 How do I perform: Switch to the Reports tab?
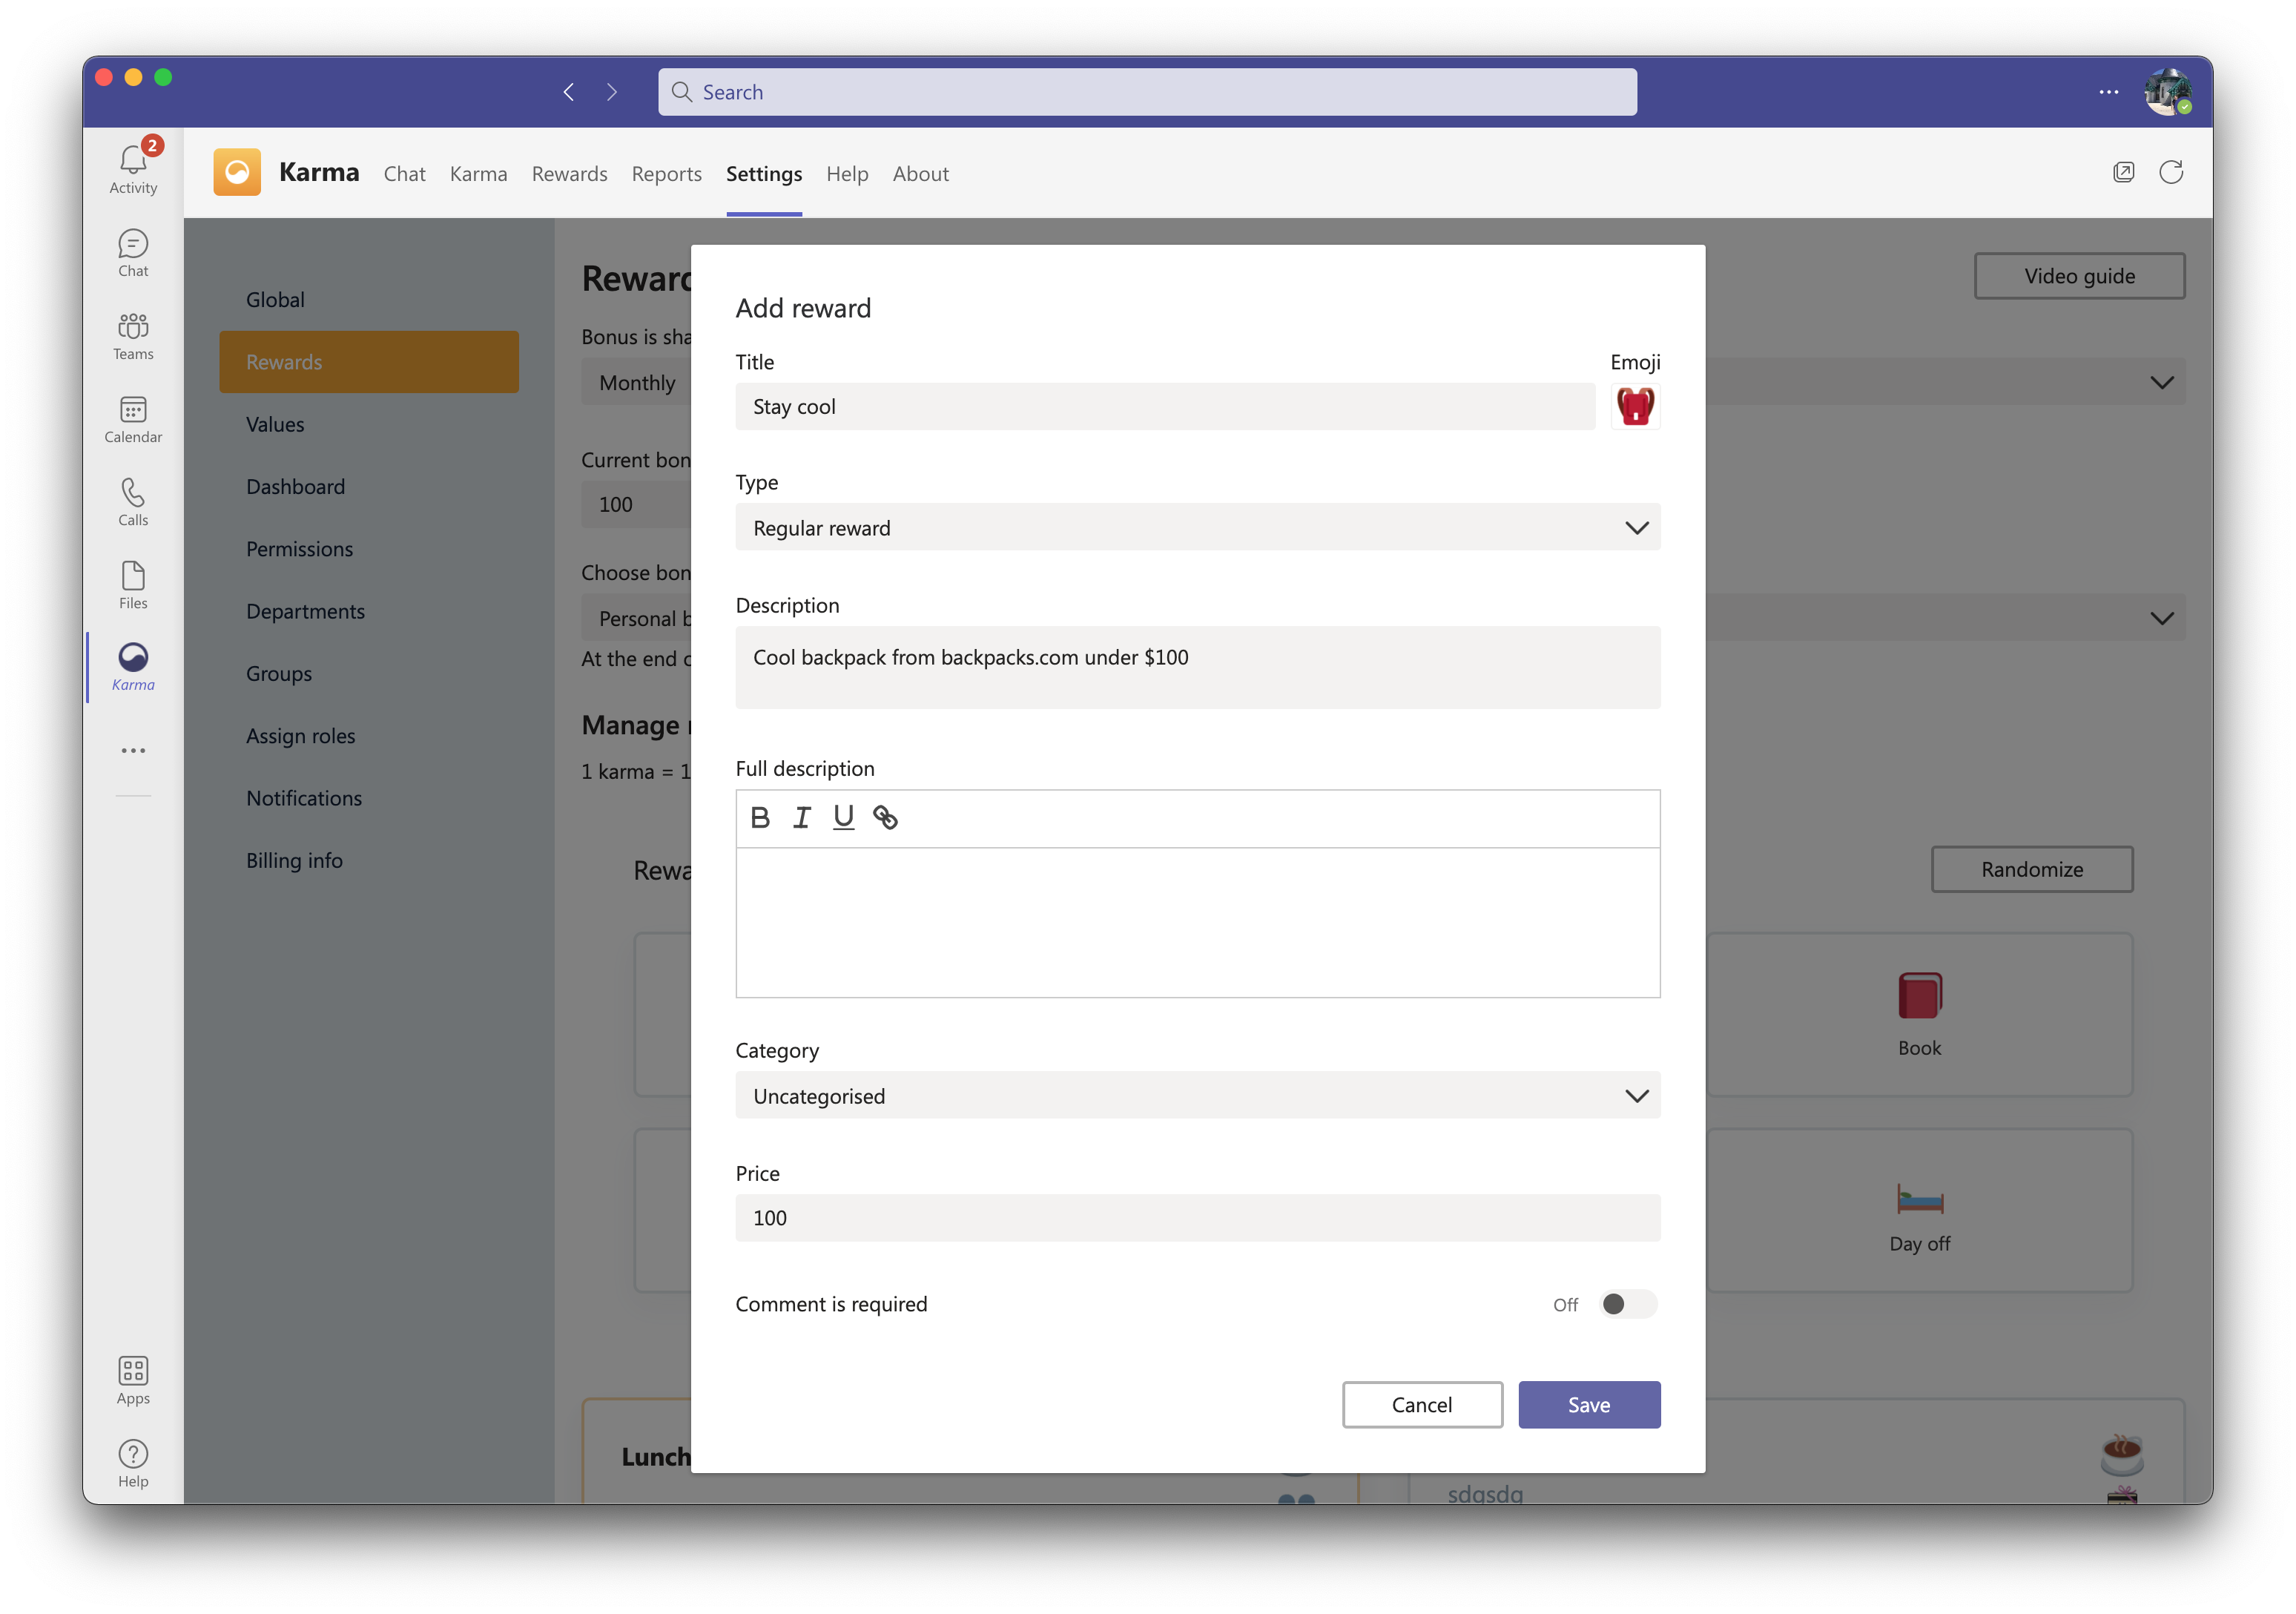666,174
